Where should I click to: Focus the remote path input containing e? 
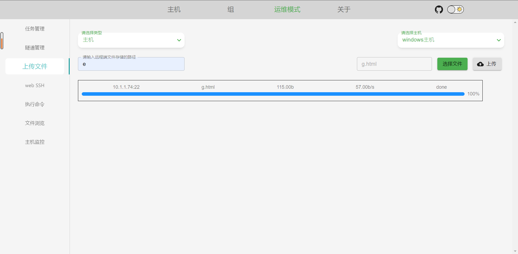[131, 64]
